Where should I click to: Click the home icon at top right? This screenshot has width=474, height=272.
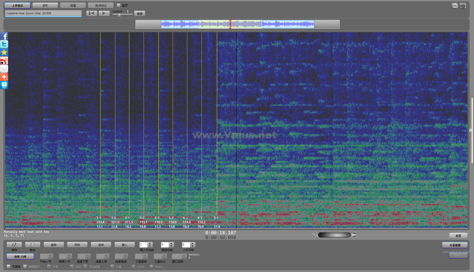pos(455,6)
